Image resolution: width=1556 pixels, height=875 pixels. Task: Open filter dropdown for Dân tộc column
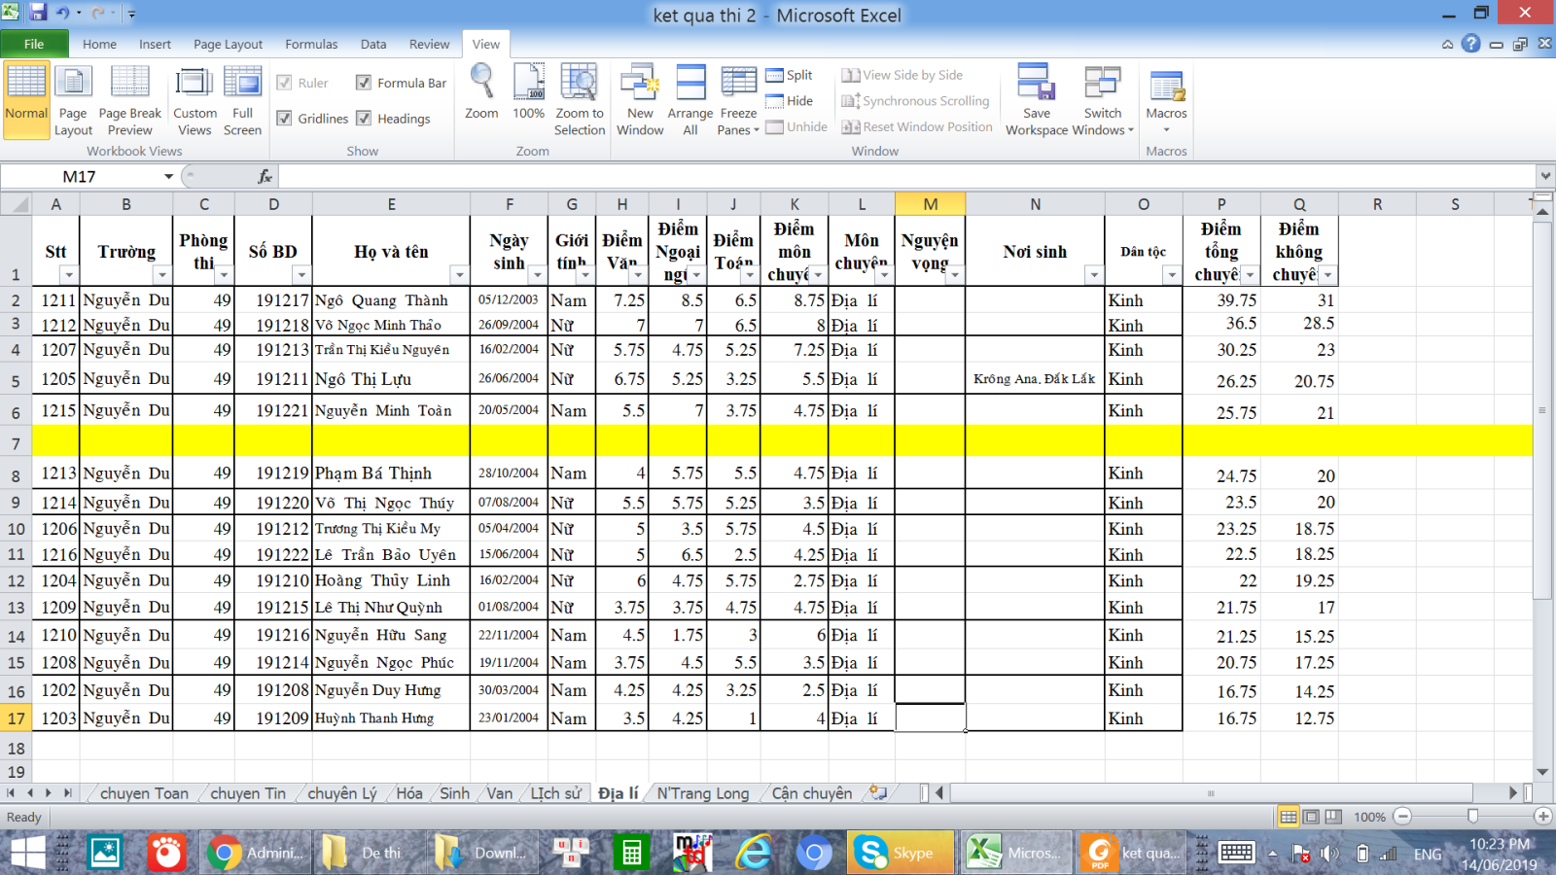pyautogui.click(x=1171, y=275)
